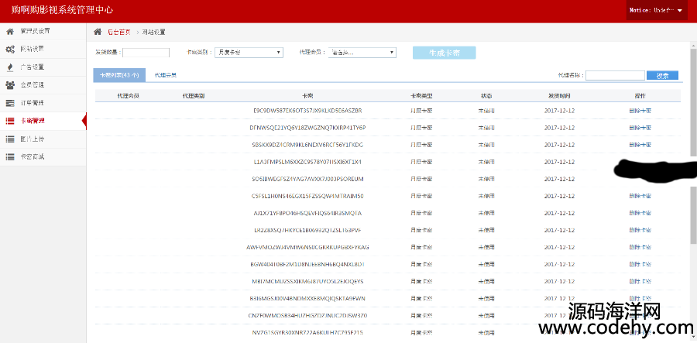The image size is (697, 343).
Task: Select card code starting SBSKX9DZ4CRM
Action: click(307, 145)
